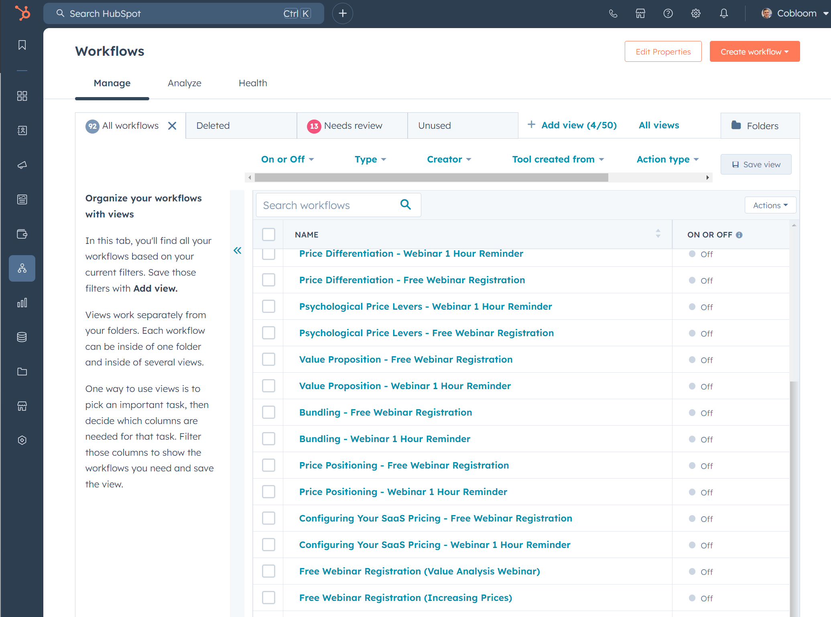Open the Help question-mark icon in top bar

click(668, 13)
